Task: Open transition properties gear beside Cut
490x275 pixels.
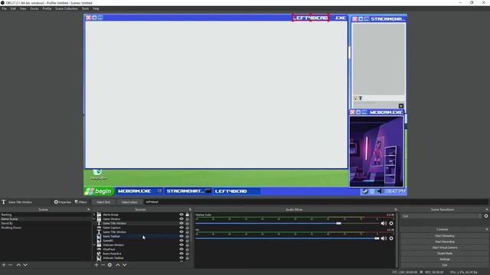Action: point(486,216)
